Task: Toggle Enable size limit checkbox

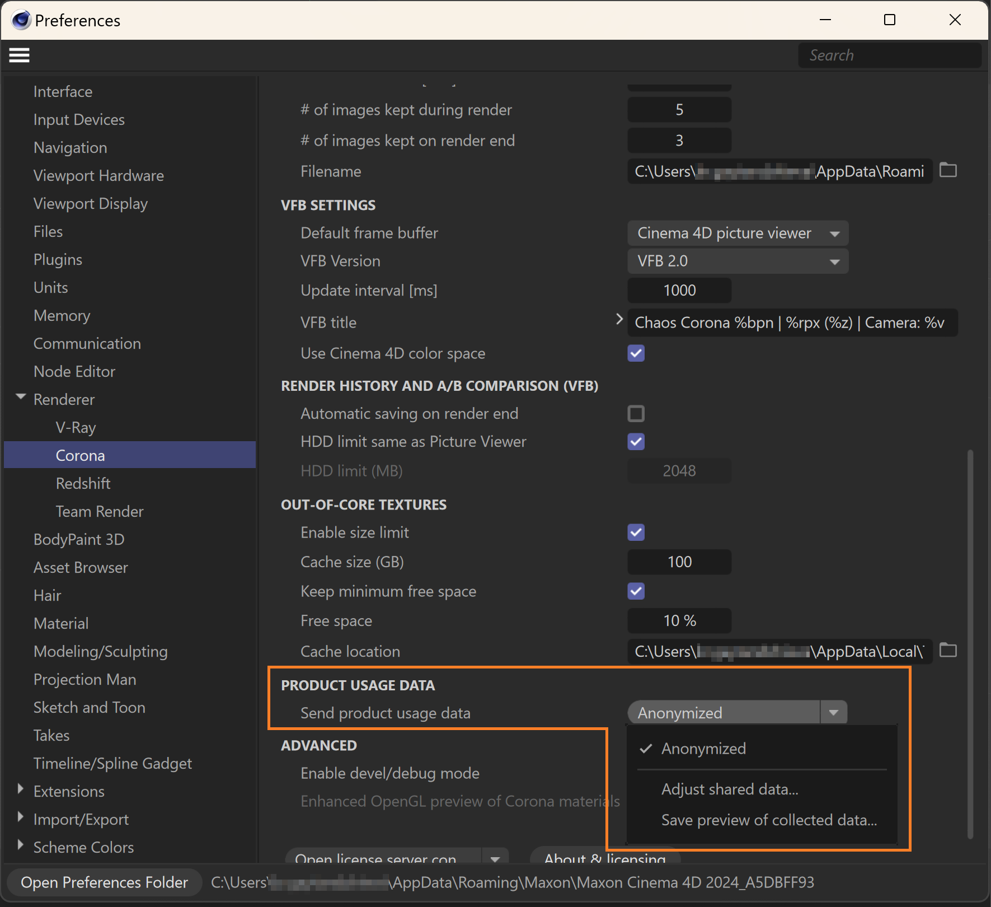Action: (x=636, y=532)
